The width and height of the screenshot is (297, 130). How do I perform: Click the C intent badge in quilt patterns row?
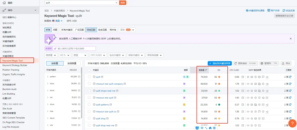pyautogui.click(x=184, y=104)
